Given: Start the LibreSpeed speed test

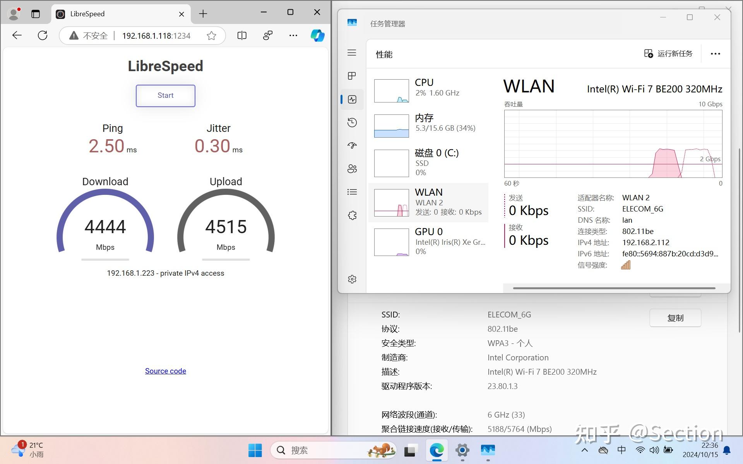Looking at the screenshot, I should pyautogui.click(x=165, y=96).
